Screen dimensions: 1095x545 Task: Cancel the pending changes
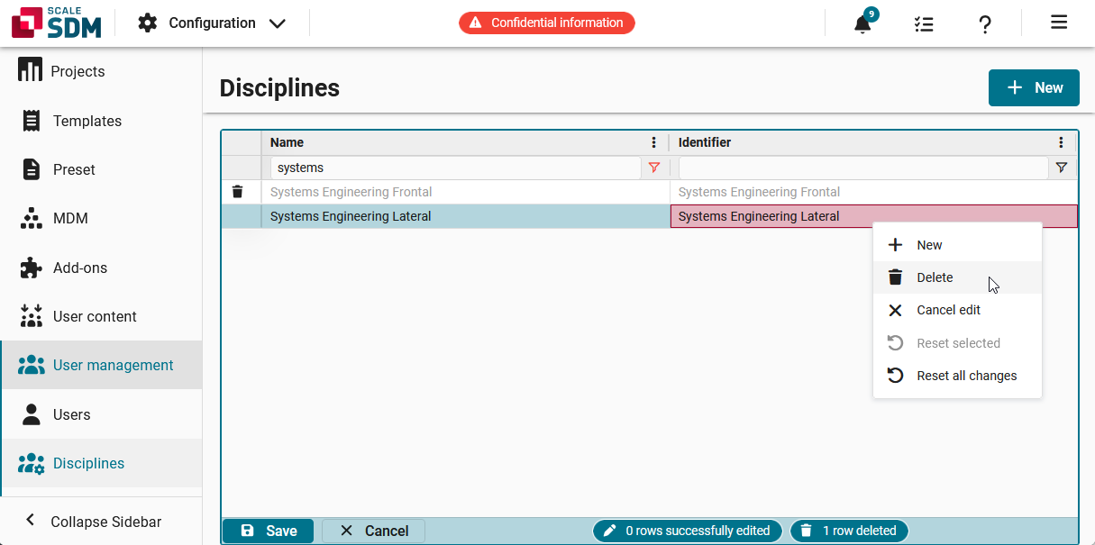click(x=373, y=531)
